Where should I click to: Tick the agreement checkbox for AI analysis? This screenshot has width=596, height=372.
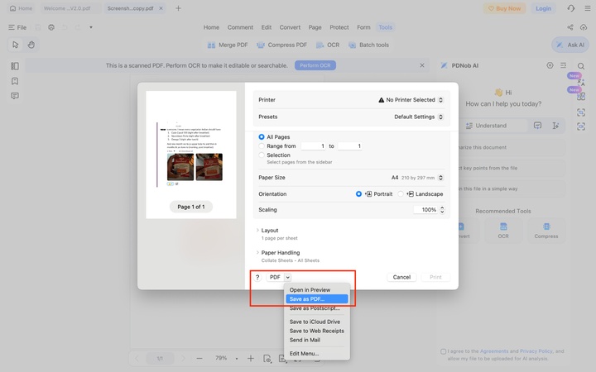click(443, 351)
